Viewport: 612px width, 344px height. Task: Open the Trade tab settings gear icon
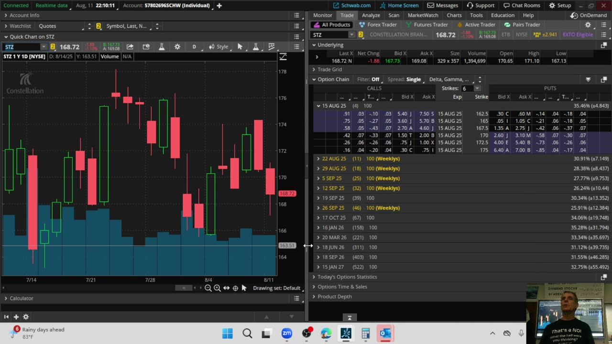(x=588, y=25)
